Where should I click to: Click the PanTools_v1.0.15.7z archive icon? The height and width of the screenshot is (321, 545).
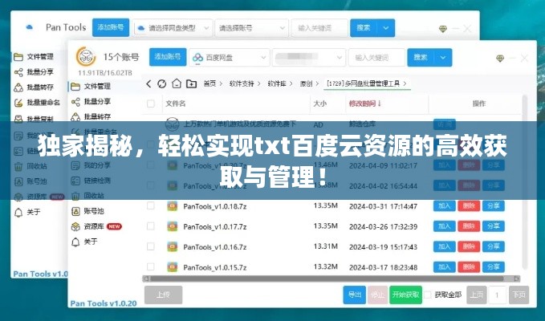point(172,267)
